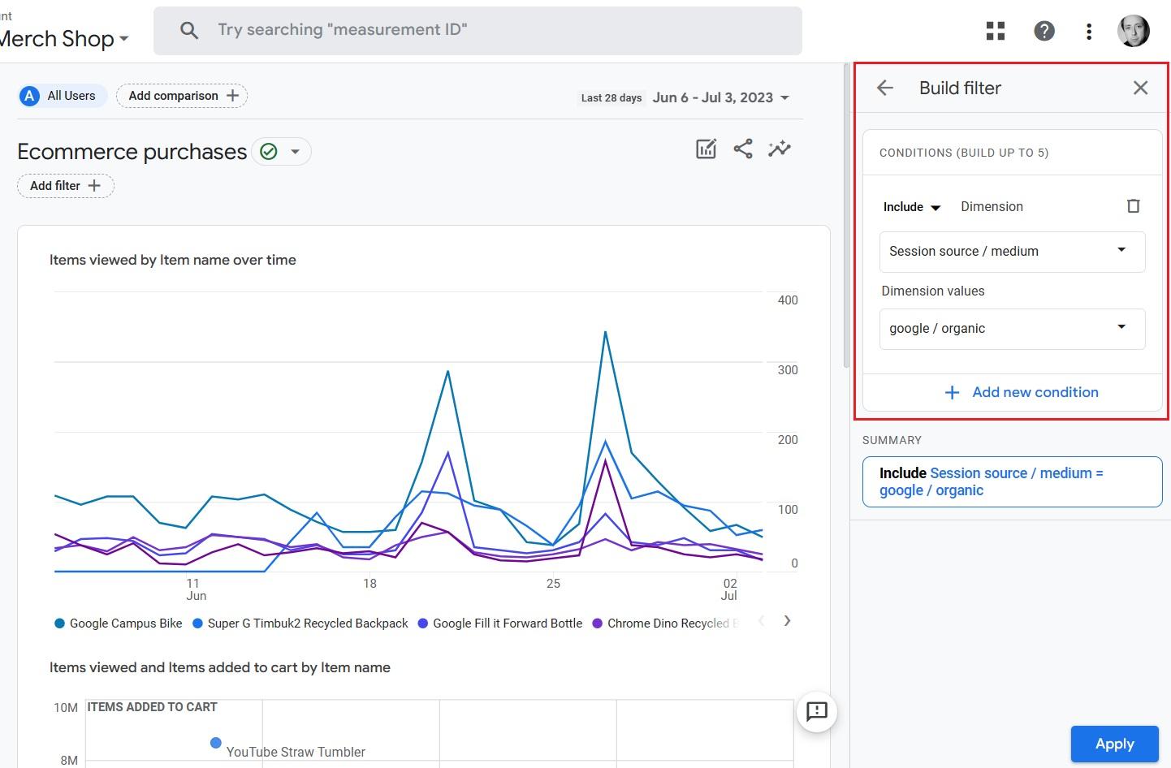The width and height of the screenshot is (1171, 768).
Task: Open the Session source / medium dimension dropdown
Action: pyautogui.click(x=1012, y=252)
